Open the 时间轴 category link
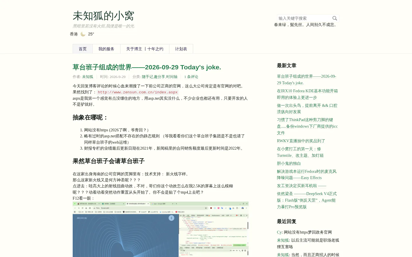The height and width of the screenshot is (257, 412). coord(172,77)
